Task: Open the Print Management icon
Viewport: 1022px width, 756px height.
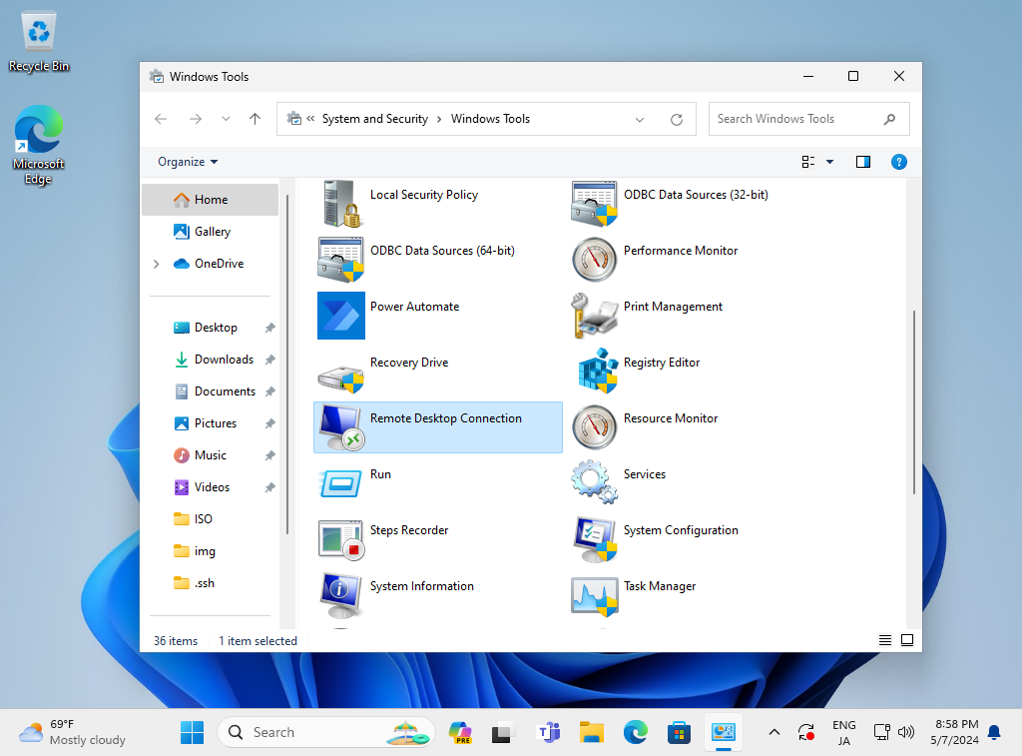Action: coord(595,315)
